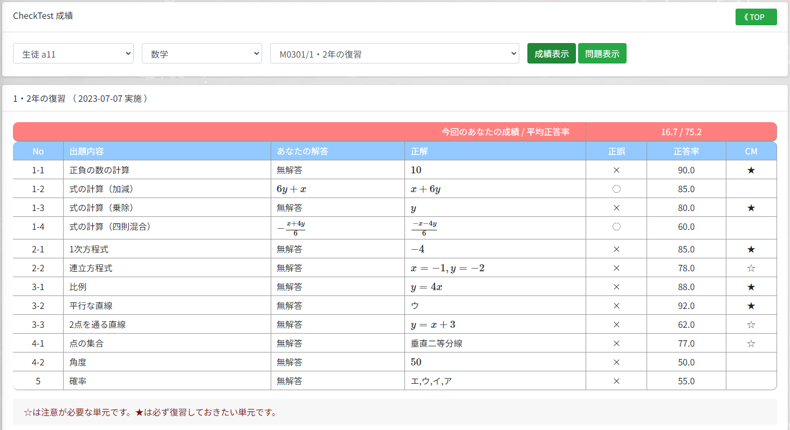This screenshot has height=430, width=790.
Task: Click the hollow star for 2点を通る直線
Action: coord(751,324)
